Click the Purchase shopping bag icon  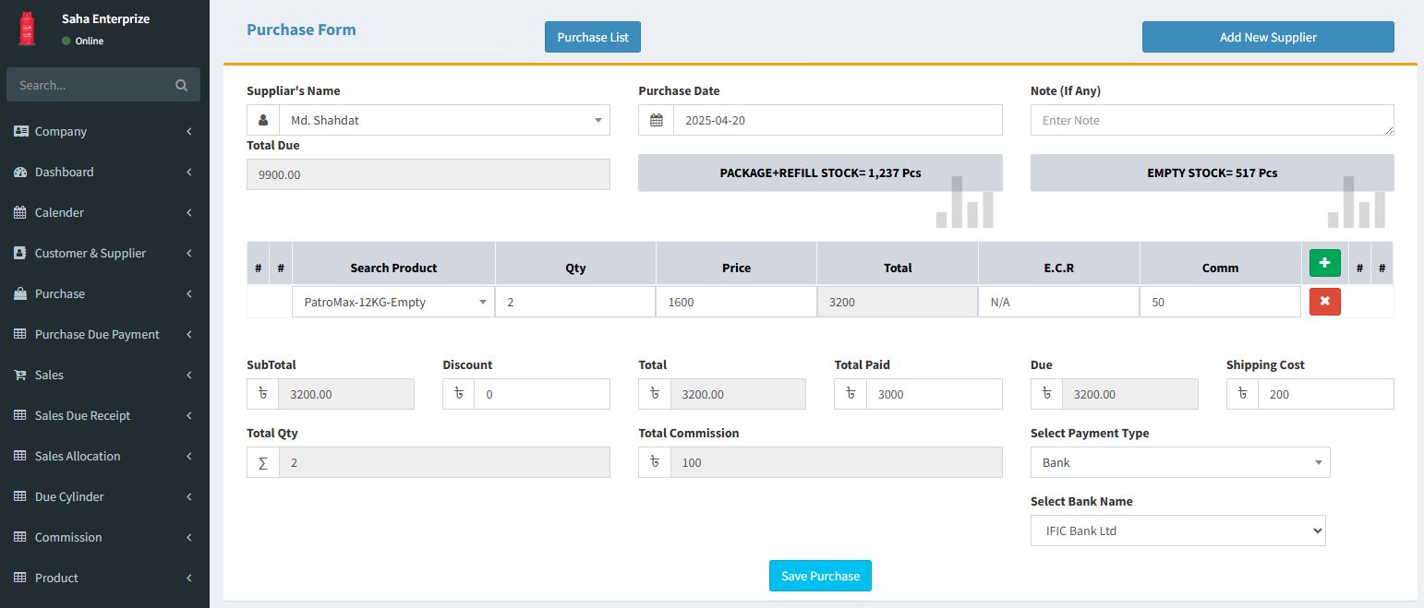coord(20,293)
